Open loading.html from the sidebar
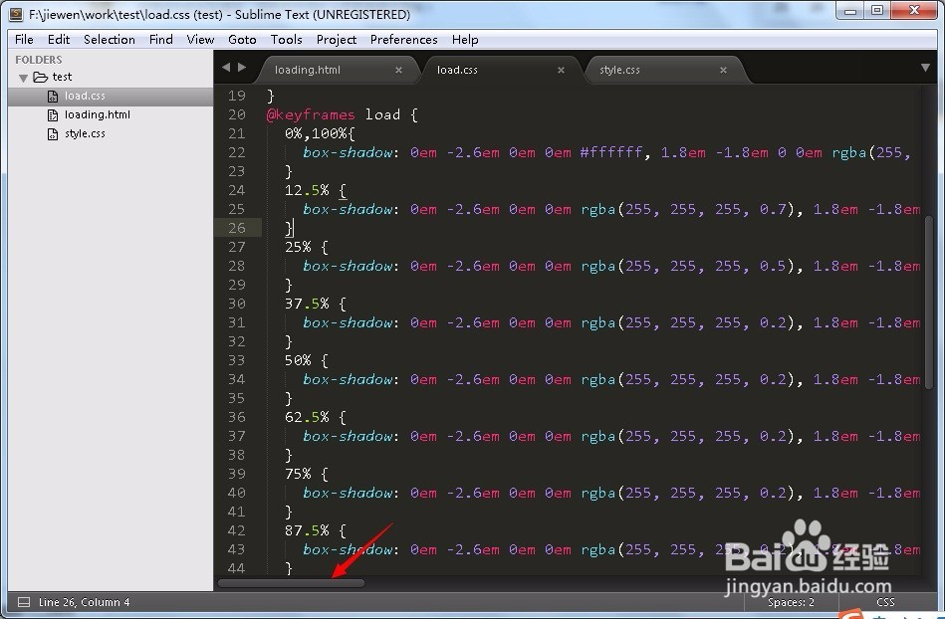This screenshot has height=619, width=945. pyautogui.click(x=97, y=114)
